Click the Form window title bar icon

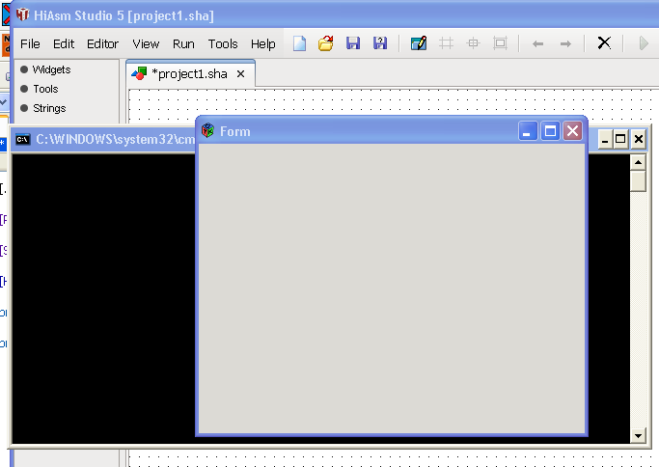207,130
